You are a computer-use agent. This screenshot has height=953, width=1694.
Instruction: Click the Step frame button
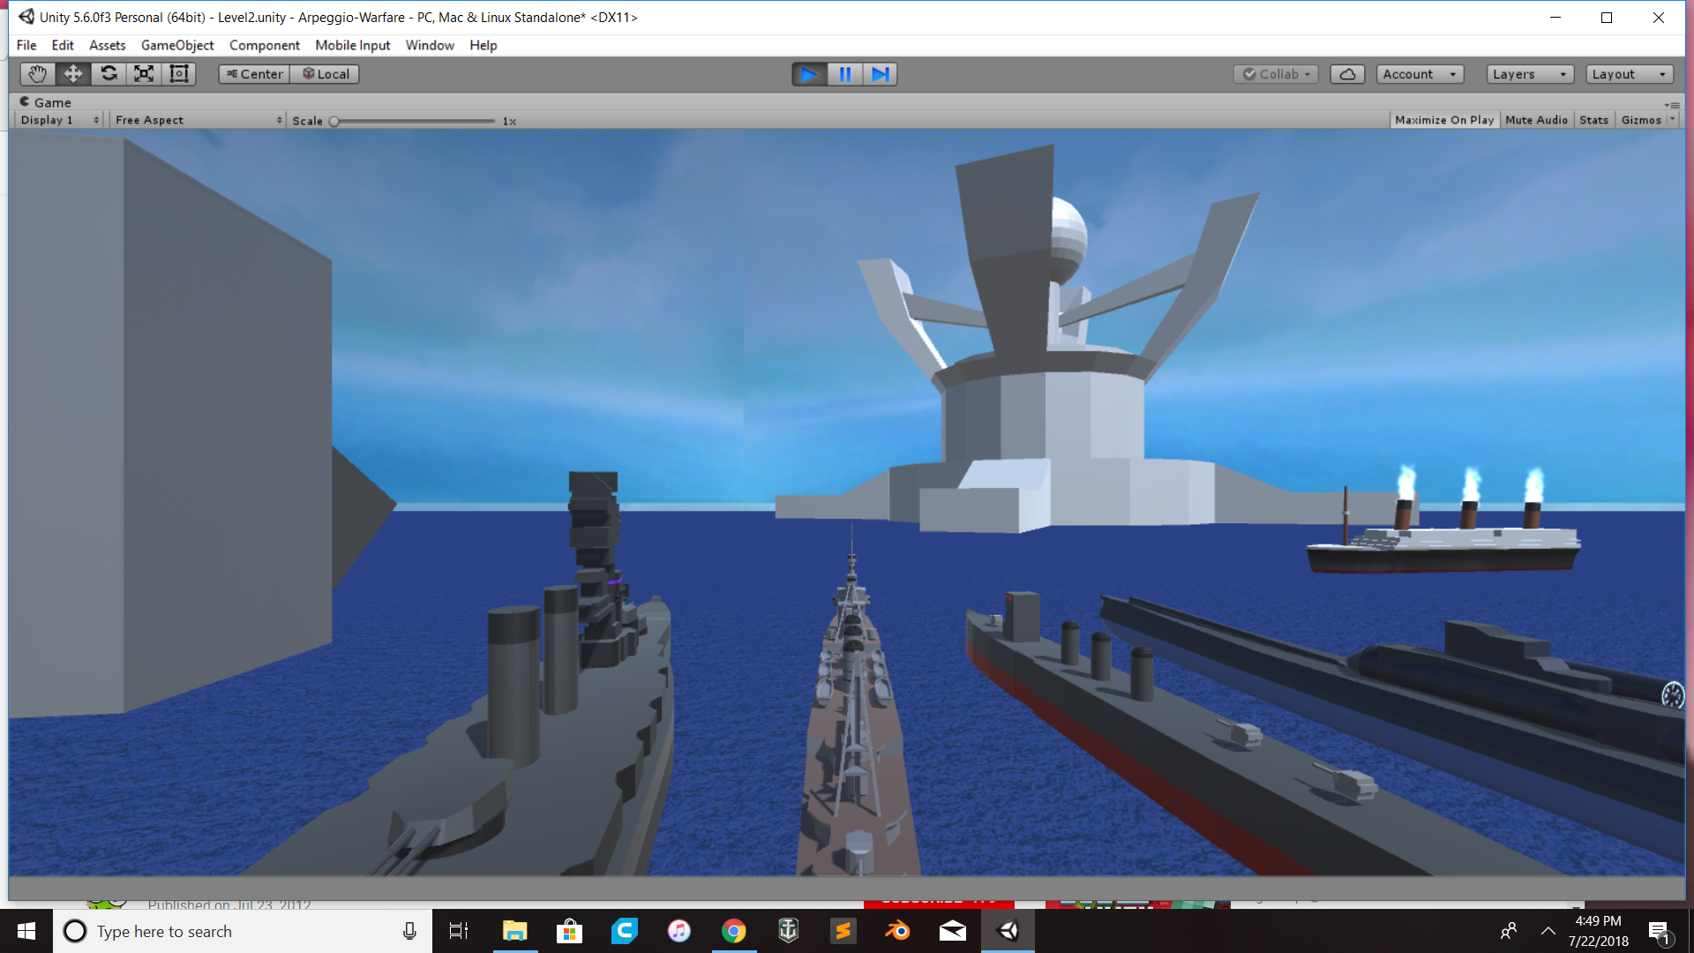(x=880, y=74)
